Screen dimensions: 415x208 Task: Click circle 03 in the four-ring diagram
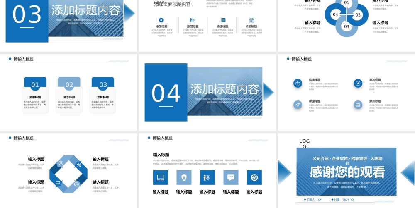point(347,26)
